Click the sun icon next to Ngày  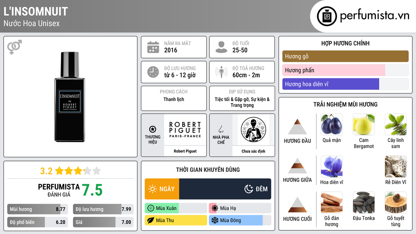pos(152,189)
